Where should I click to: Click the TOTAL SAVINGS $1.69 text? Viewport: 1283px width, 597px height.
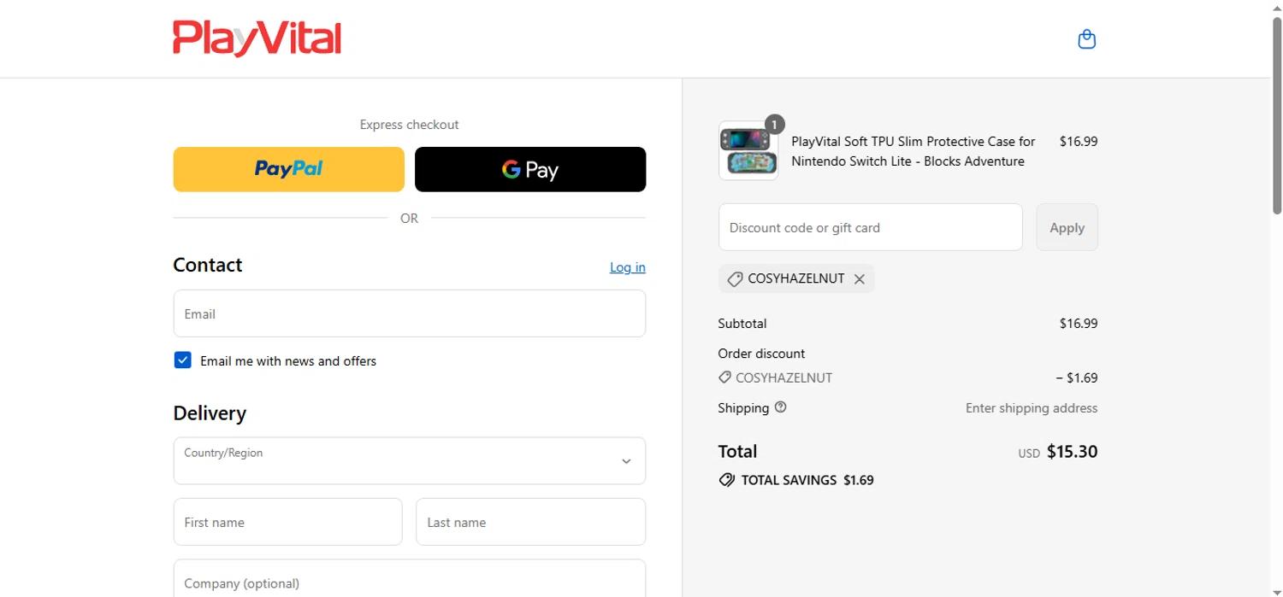[807, 480]
